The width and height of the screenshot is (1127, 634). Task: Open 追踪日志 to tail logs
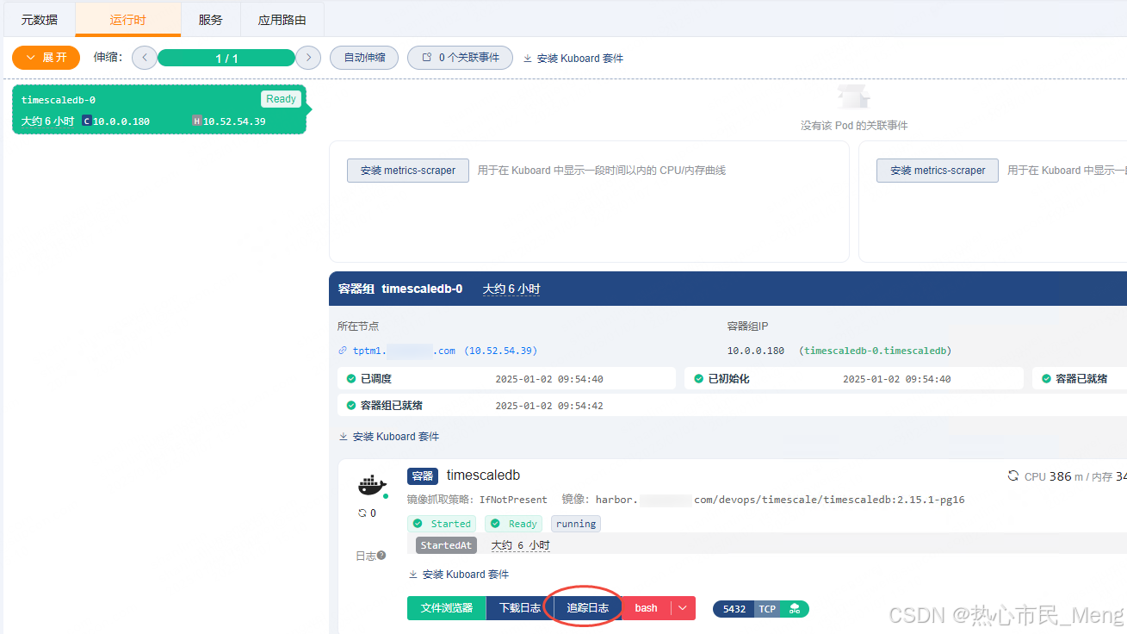click(x=588, y=608)
